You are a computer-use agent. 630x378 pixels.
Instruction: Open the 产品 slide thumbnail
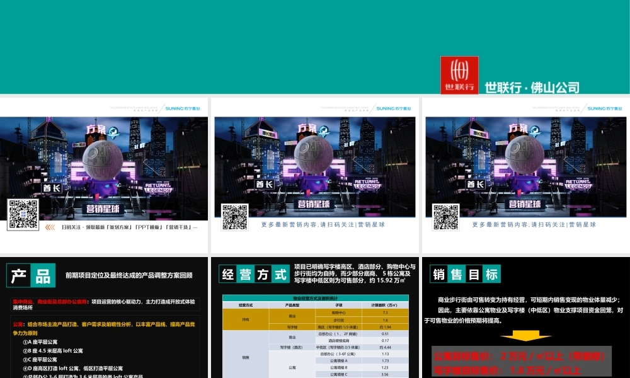(103, 317)
